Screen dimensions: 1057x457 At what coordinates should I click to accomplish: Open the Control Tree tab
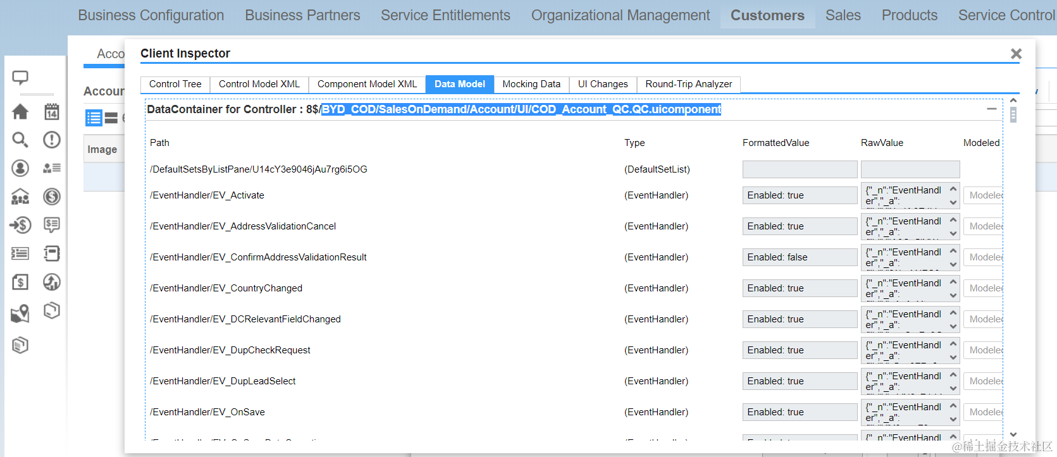175,84
